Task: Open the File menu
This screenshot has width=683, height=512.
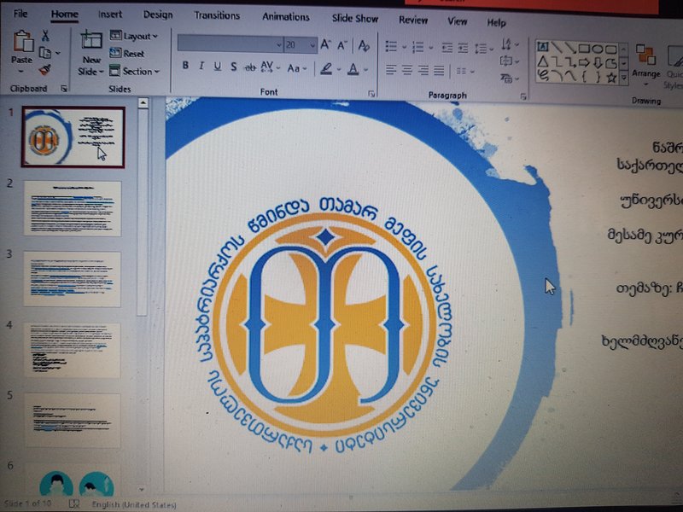Action: [x=20, y=14]
